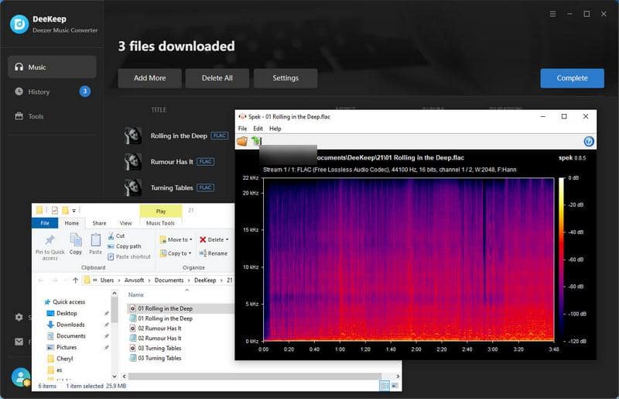Image resolution: width=619 pixels, height=399 pixels.
Task: Open Spek Edit menu
Action: click(x=258, y=129)
